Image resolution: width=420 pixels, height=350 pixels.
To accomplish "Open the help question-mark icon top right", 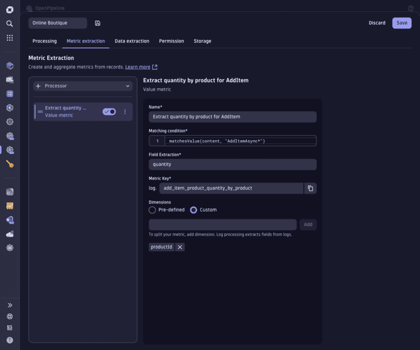I will pos(410,8).
